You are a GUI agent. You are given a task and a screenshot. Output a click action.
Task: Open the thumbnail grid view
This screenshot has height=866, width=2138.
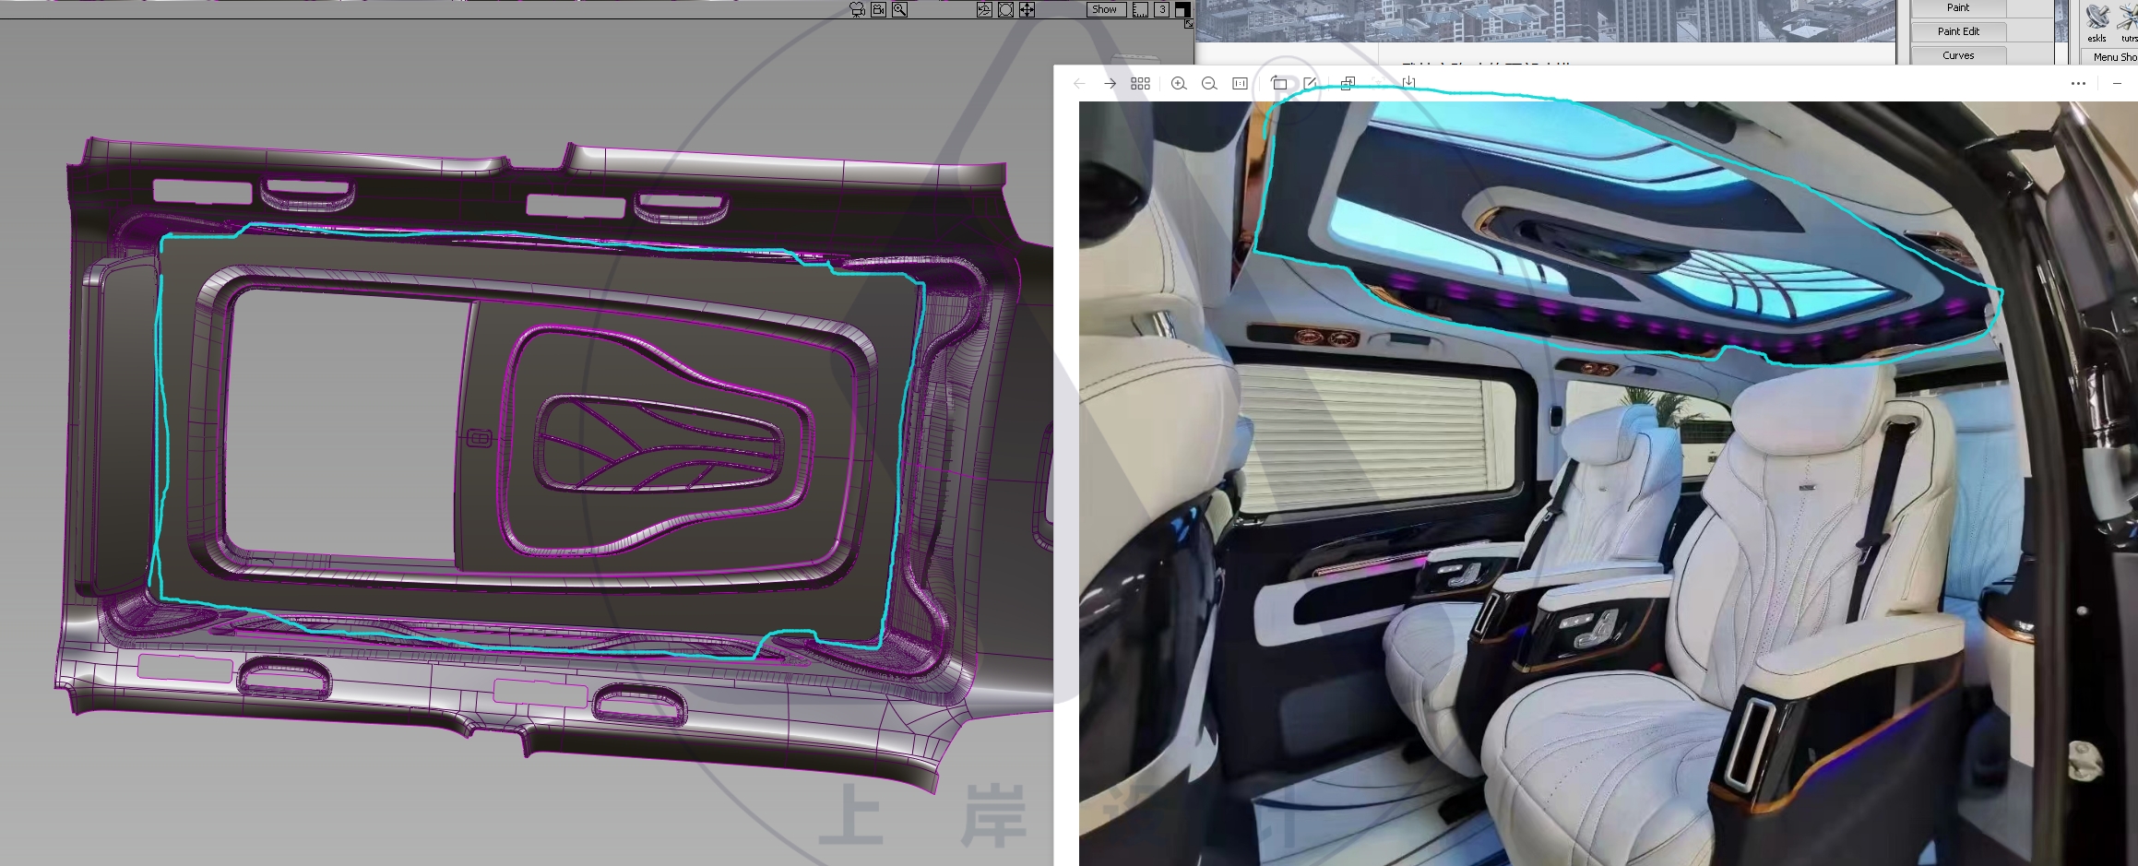pyautogui.click(x=1140, y=83)
